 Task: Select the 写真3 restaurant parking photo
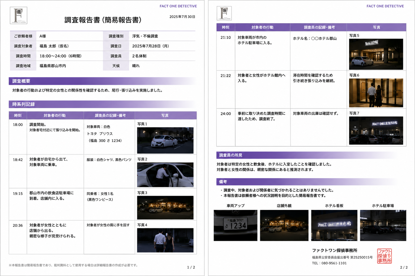click(x=165, y=208)
